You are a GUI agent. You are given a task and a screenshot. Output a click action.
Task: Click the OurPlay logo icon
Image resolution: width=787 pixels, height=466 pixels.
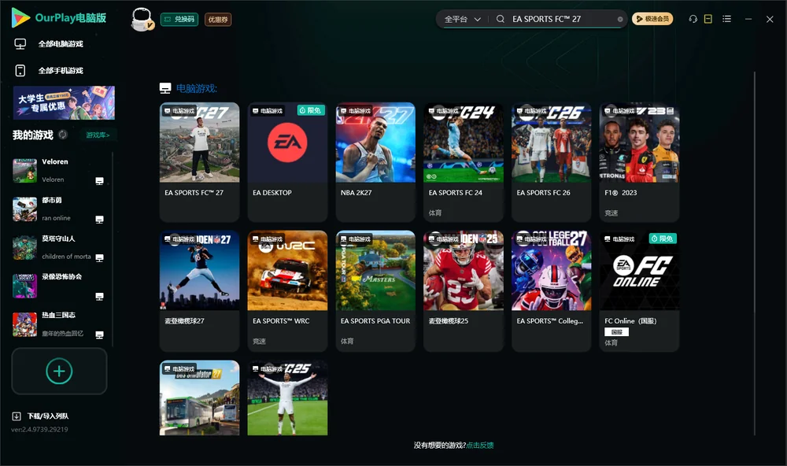pos(20,17)
